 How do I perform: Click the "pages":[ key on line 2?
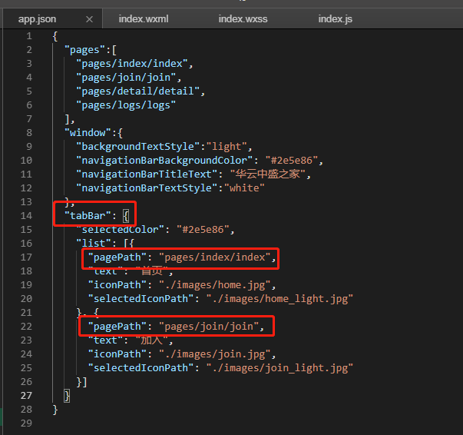[x=91, y=50]
